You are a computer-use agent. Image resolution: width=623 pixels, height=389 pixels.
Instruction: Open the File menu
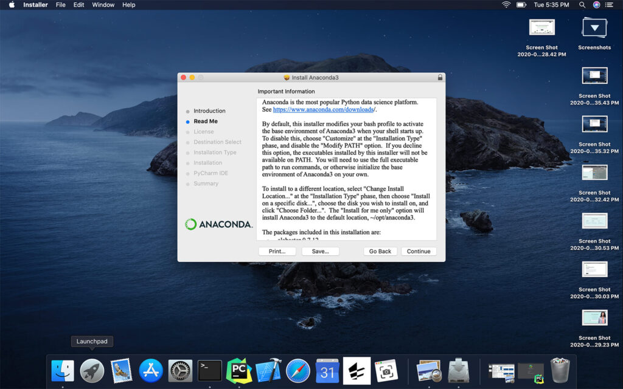[x=60, y=5]
